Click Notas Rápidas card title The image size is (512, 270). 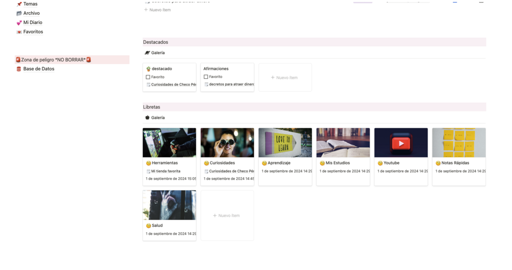coord(455,163)
